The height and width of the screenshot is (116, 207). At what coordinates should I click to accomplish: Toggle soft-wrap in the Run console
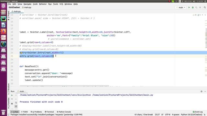click(x=16, y=102)
